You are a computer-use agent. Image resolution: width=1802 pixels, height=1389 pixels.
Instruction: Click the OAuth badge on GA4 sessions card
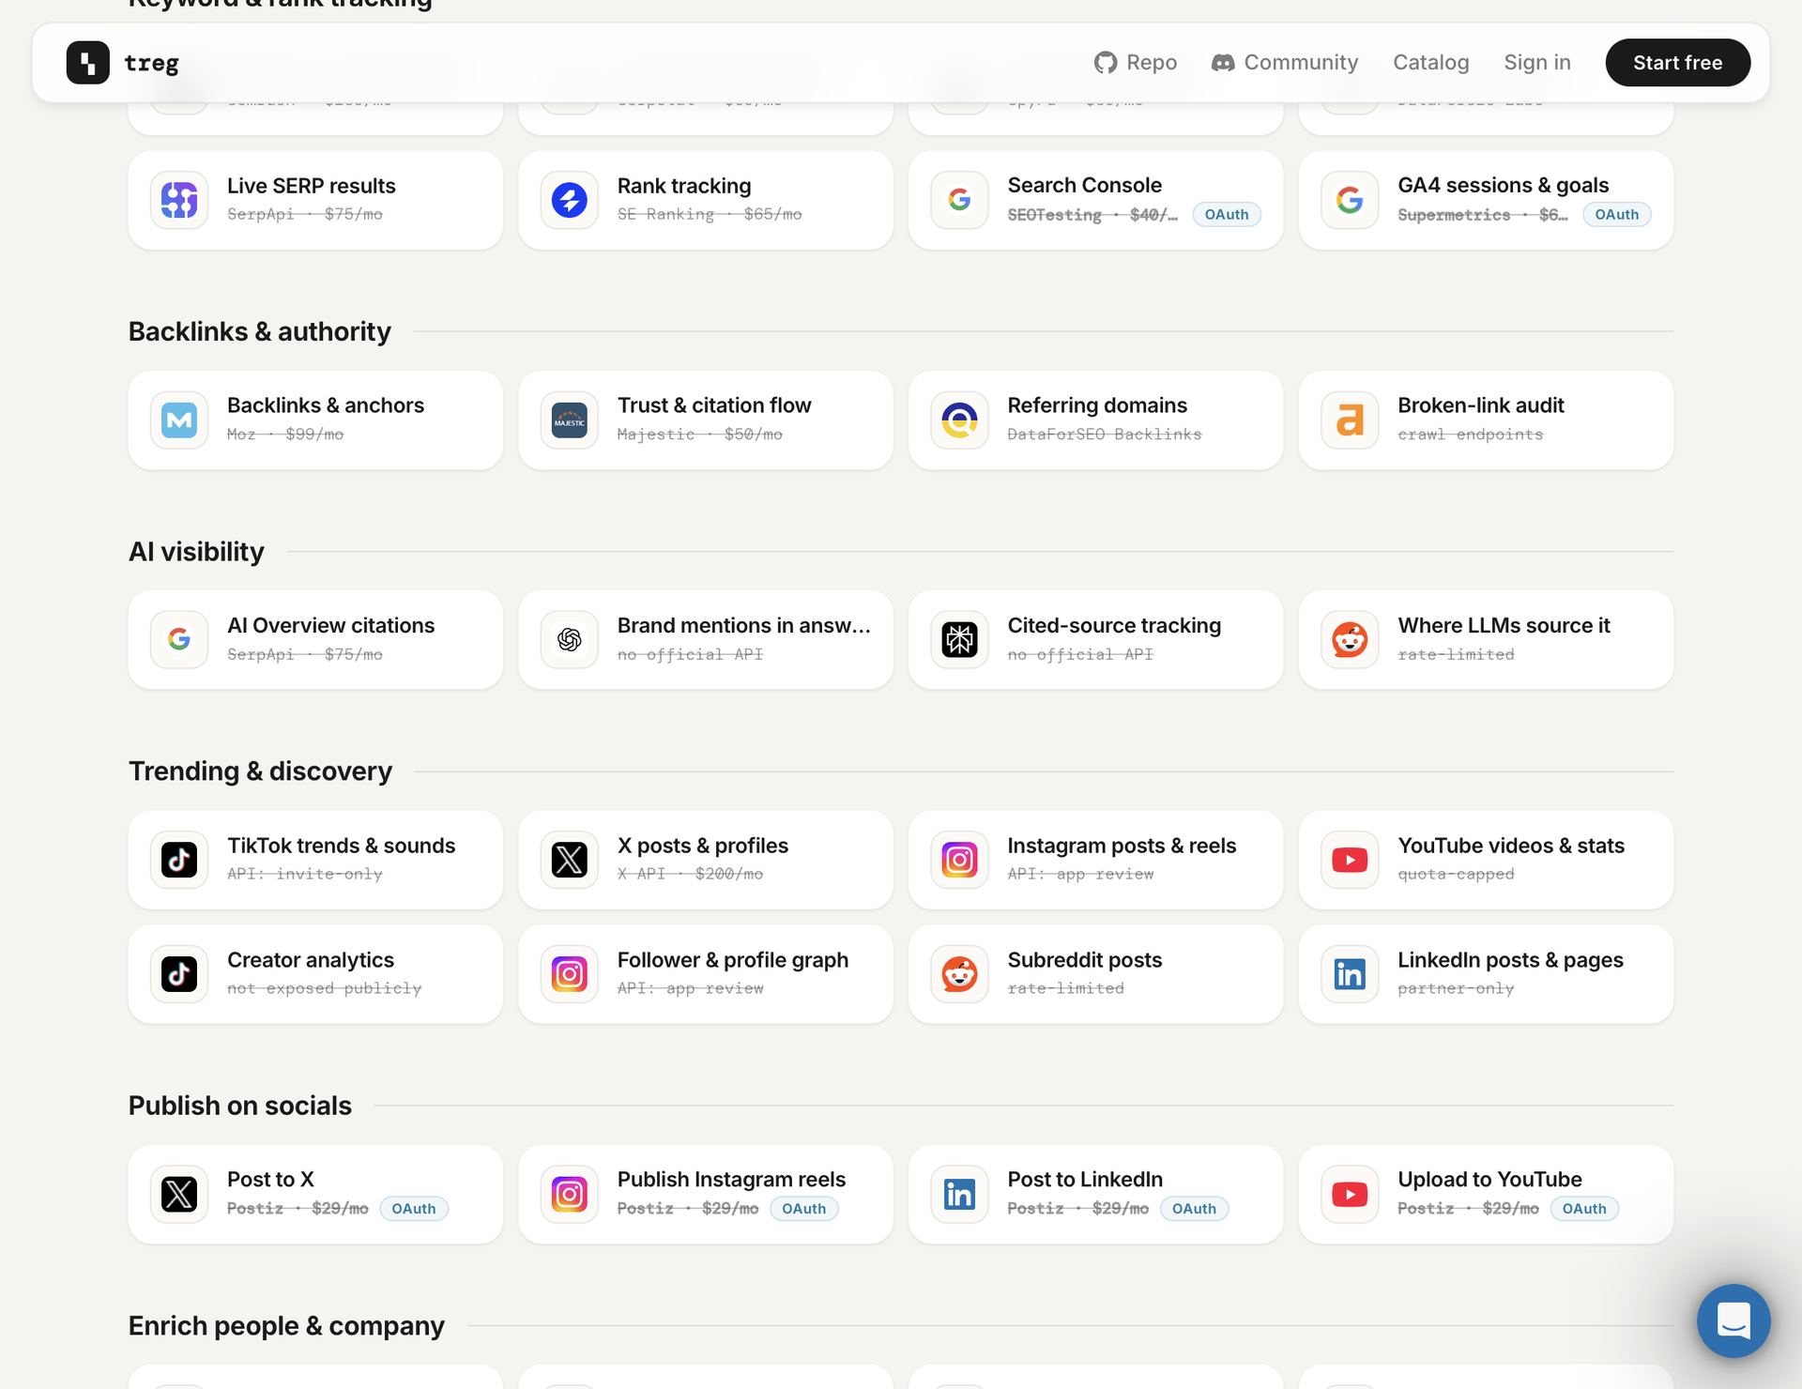click(1617, 215)
